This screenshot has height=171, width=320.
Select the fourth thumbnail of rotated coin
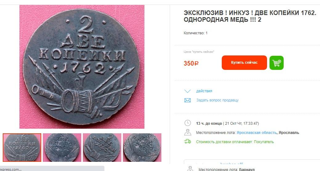pyautogui.click(x=142, y=147)
